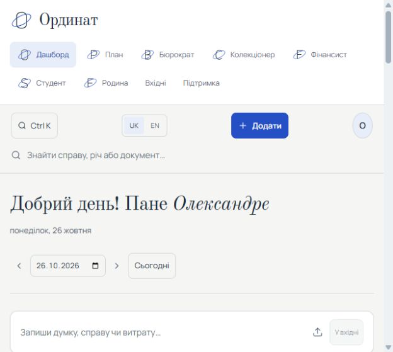Go to next day arrow

tap(117, 266)
